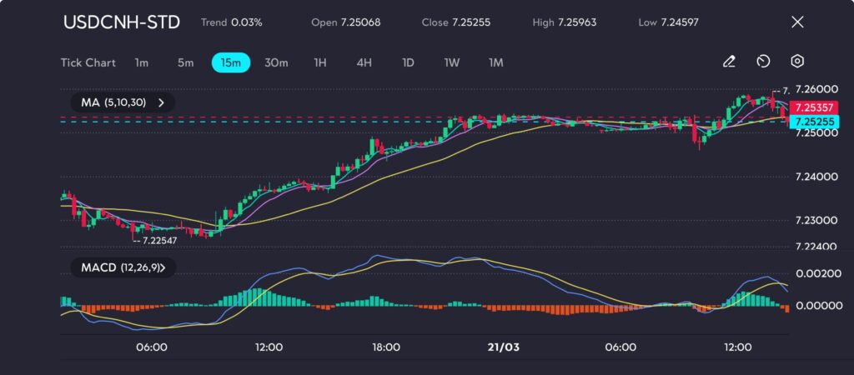Select the 5m timeframe
Viewport: 854px width, 375px height.
click(x=185, y=62)
